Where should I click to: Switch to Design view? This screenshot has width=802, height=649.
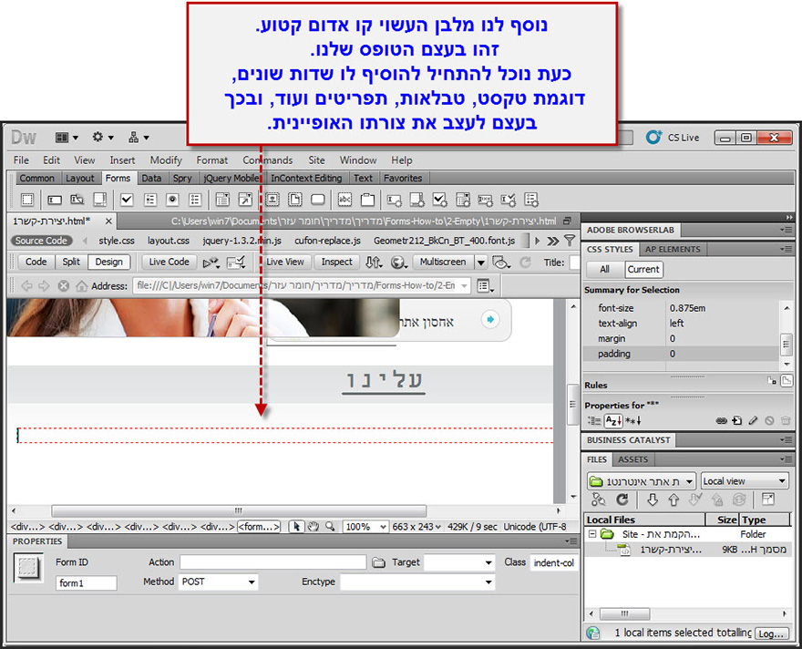(109, 262)
